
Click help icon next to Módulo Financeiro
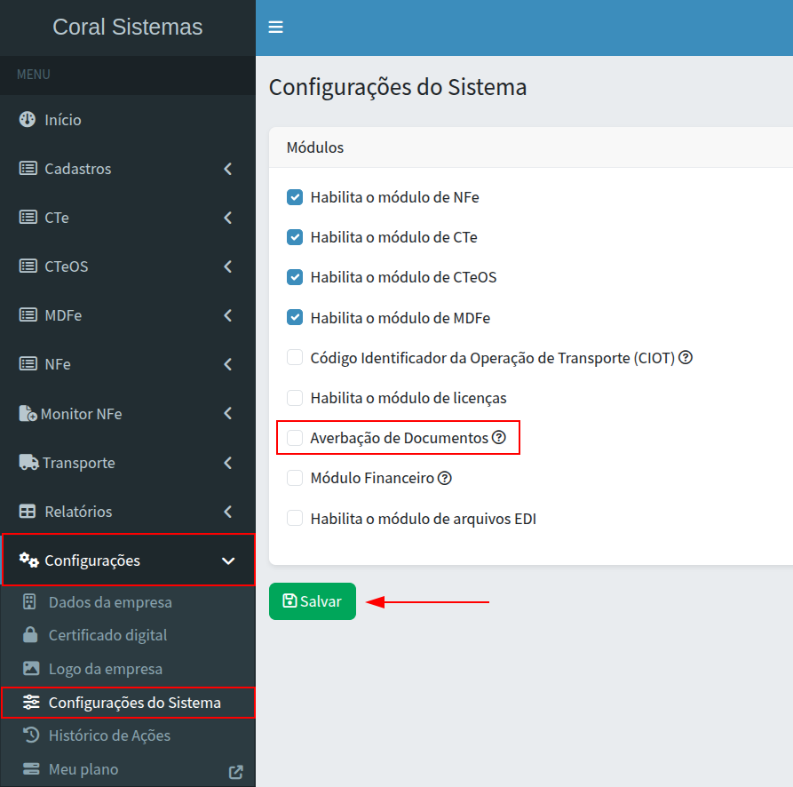coord(445,478)
